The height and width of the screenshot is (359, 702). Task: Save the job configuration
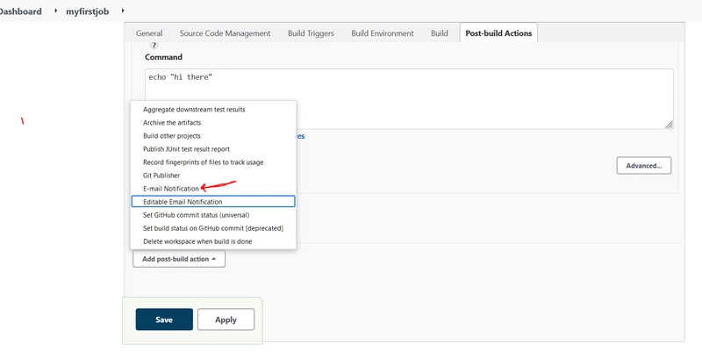coord(164,320)
